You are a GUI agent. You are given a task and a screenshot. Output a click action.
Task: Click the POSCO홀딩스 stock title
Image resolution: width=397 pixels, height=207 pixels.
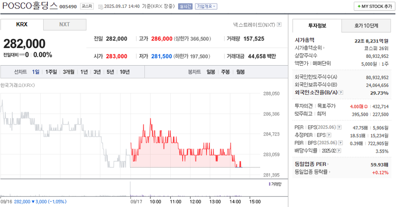30,5
